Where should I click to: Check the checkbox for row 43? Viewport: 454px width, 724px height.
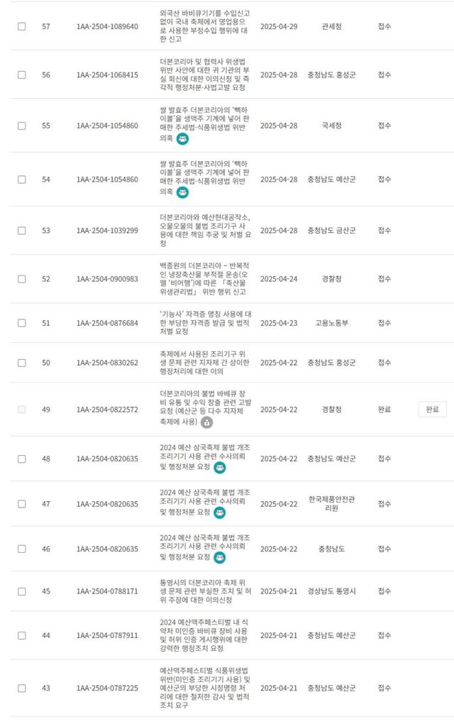[x=22, y=688]
